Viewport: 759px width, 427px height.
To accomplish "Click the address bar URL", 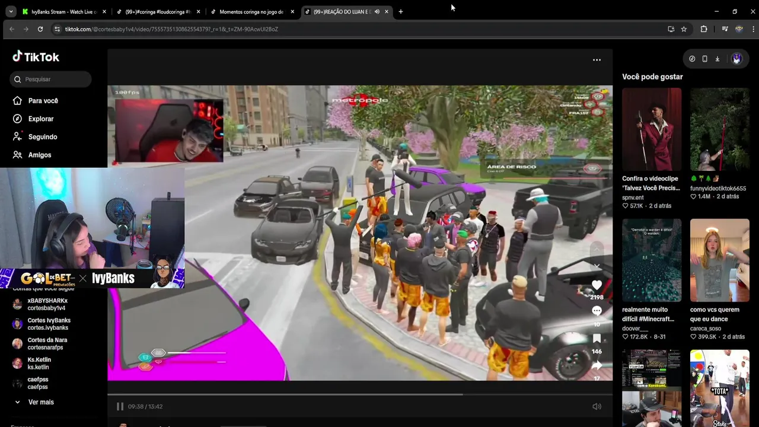I will [171, 29].
